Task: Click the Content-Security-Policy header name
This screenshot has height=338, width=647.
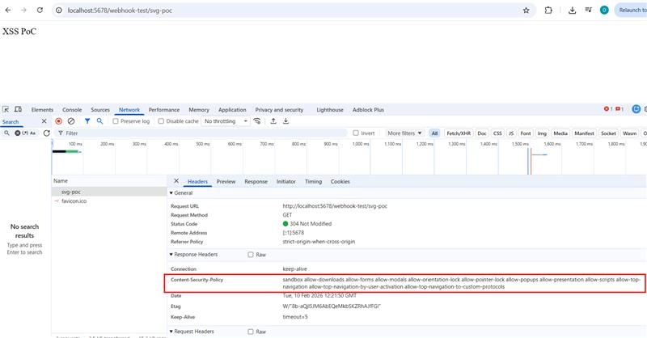Action: [x=197, y=280]
